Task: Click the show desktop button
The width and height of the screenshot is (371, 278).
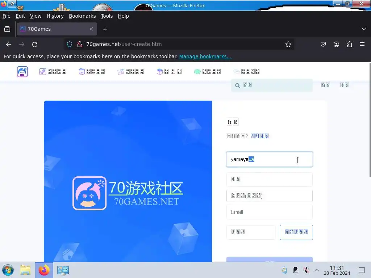Action: 362,270
